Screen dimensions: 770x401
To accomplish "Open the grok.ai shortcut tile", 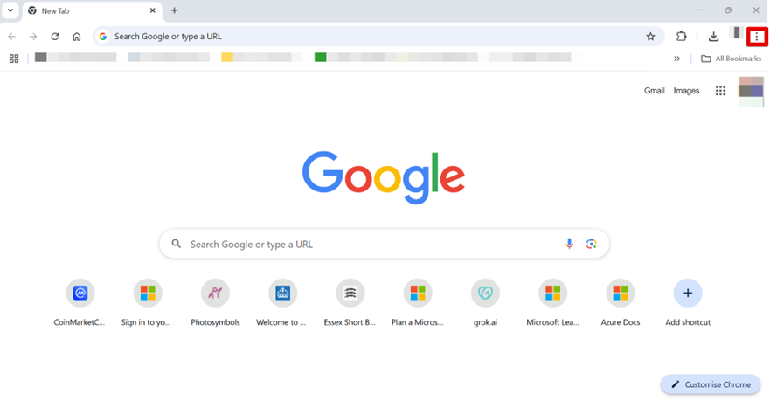I will tap(484, 294).
